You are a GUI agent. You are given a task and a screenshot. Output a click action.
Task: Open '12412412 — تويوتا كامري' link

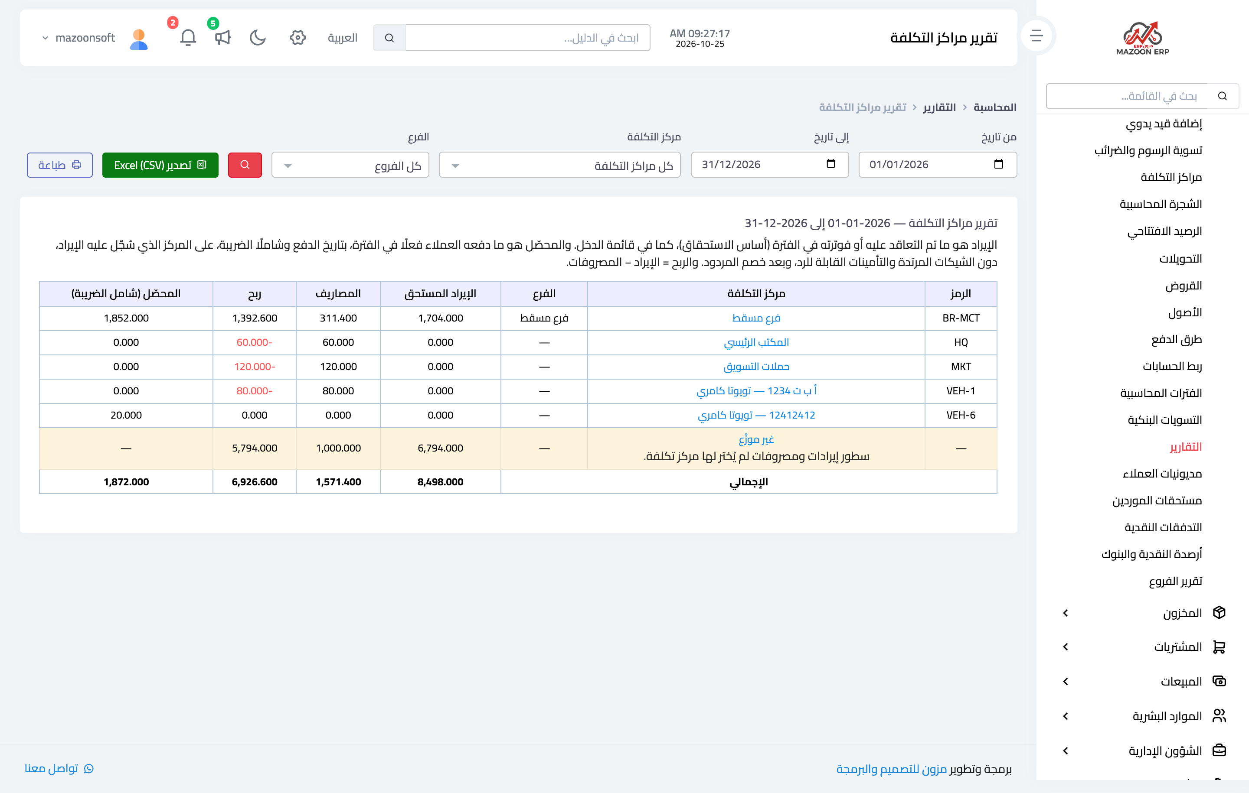coord(756,415)
